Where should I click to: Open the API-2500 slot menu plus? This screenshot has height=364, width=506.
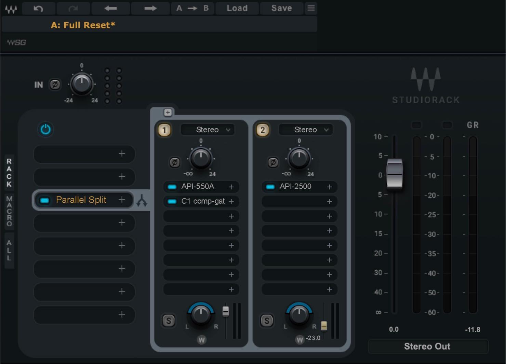[x=329, y=187]
